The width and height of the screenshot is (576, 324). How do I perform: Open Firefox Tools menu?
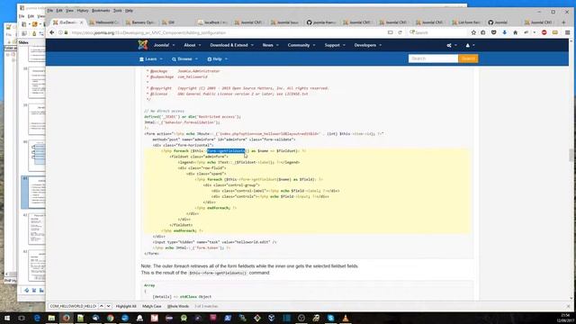117,11
